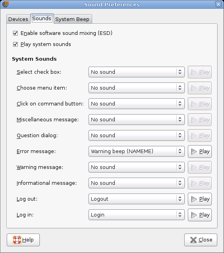Click the Warning message label
224x253 pixels.
coord(40,167)
